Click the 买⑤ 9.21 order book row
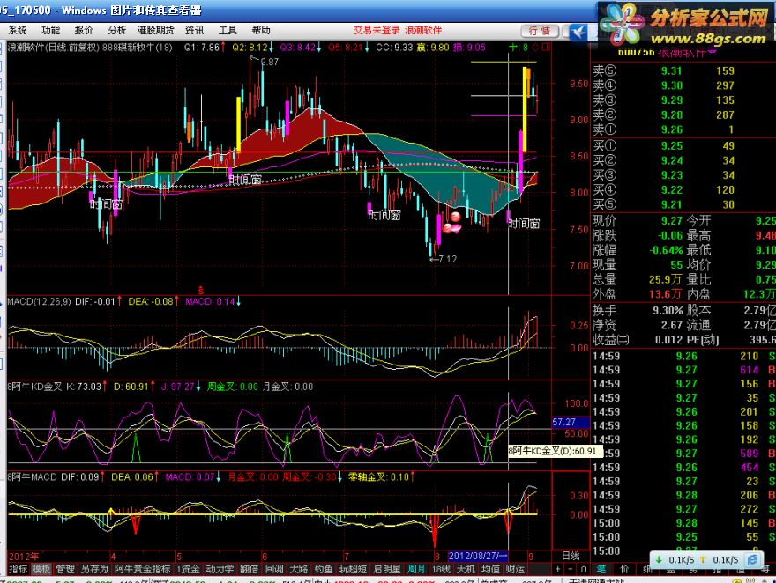Viewport: 776px width, 583px height. point(683,204)
